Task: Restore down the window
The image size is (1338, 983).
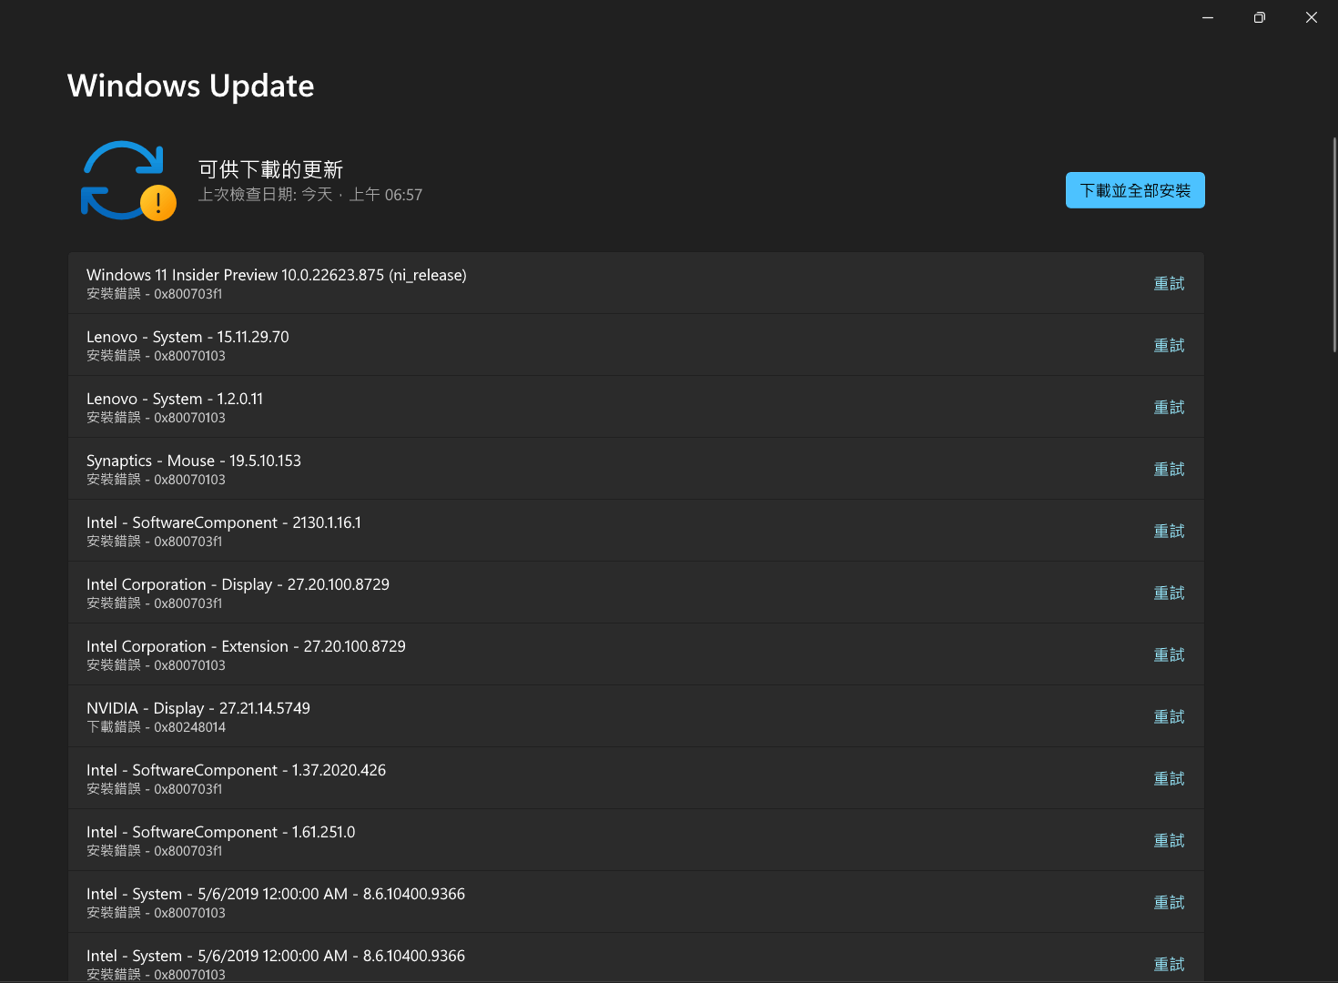Action: point(1260,17)
